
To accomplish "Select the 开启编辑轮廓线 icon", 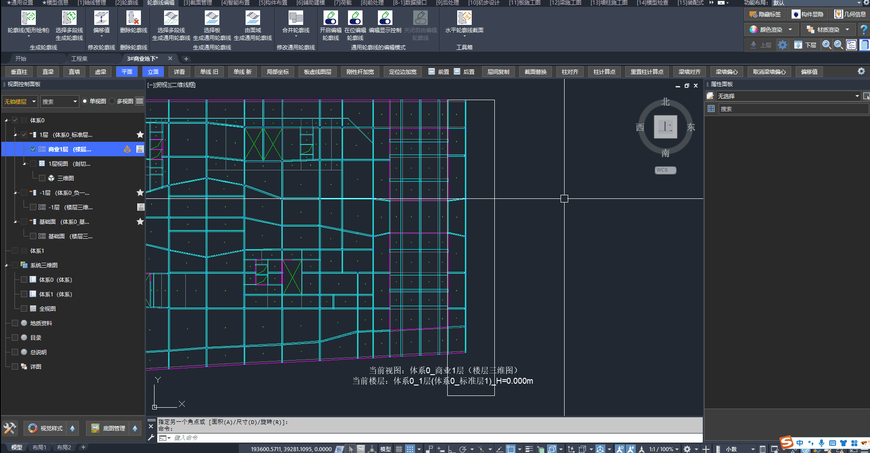I will click(330, 18).
